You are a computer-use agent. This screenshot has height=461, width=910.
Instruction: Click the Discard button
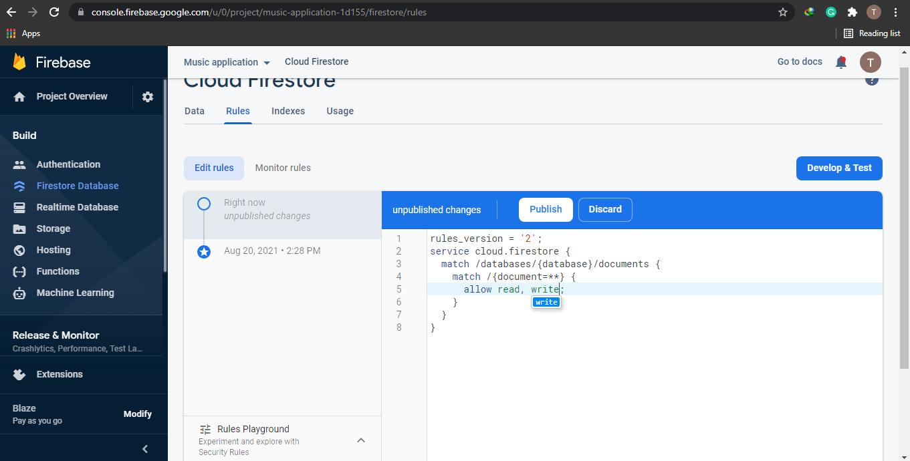[605, 209]
